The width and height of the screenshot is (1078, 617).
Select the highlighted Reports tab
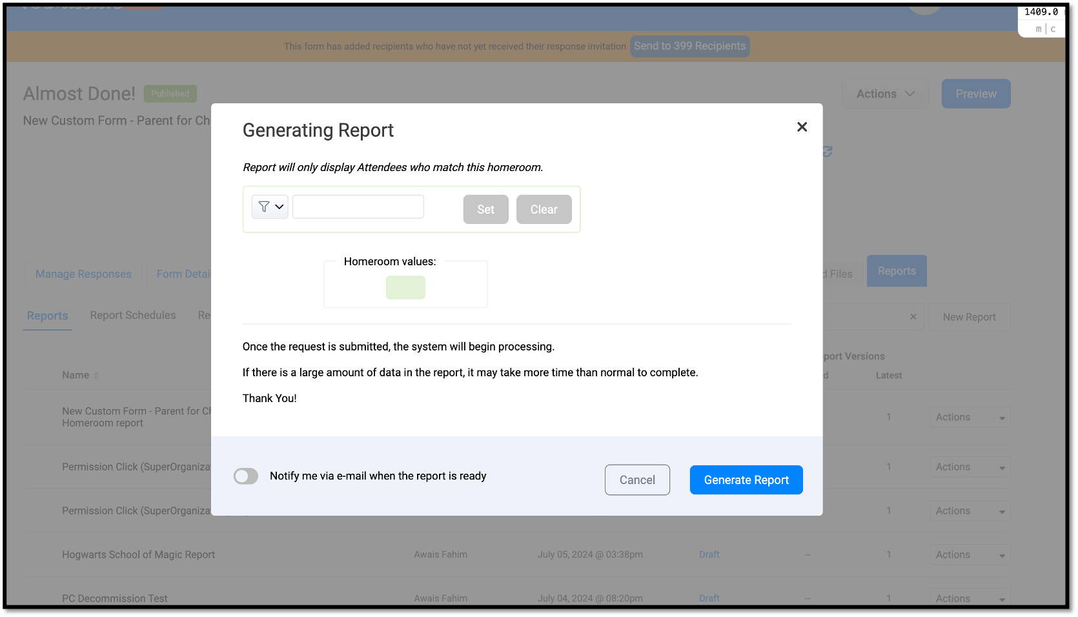pyautogui.click(x=896, y=270)
